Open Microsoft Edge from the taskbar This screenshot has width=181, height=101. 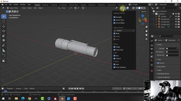click(x=23, y=98)
